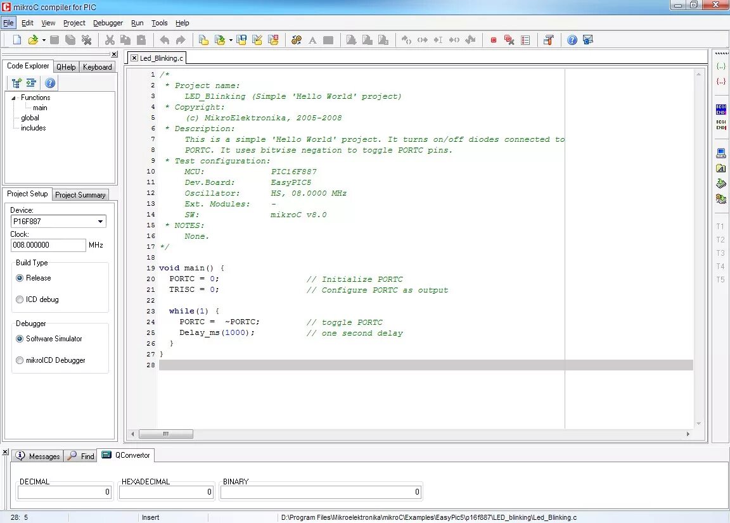Image resolution: width=730 pixels, height=523 pixels.
Task: Open the Debugger menu
Action: pos(108,23)
